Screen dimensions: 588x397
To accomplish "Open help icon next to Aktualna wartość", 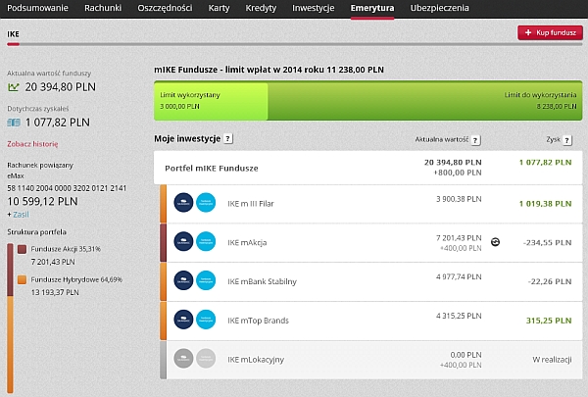I will click(475, 140).
